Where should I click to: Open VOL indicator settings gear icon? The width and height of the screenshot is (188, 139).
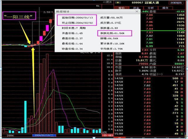[x=92, y=52]
